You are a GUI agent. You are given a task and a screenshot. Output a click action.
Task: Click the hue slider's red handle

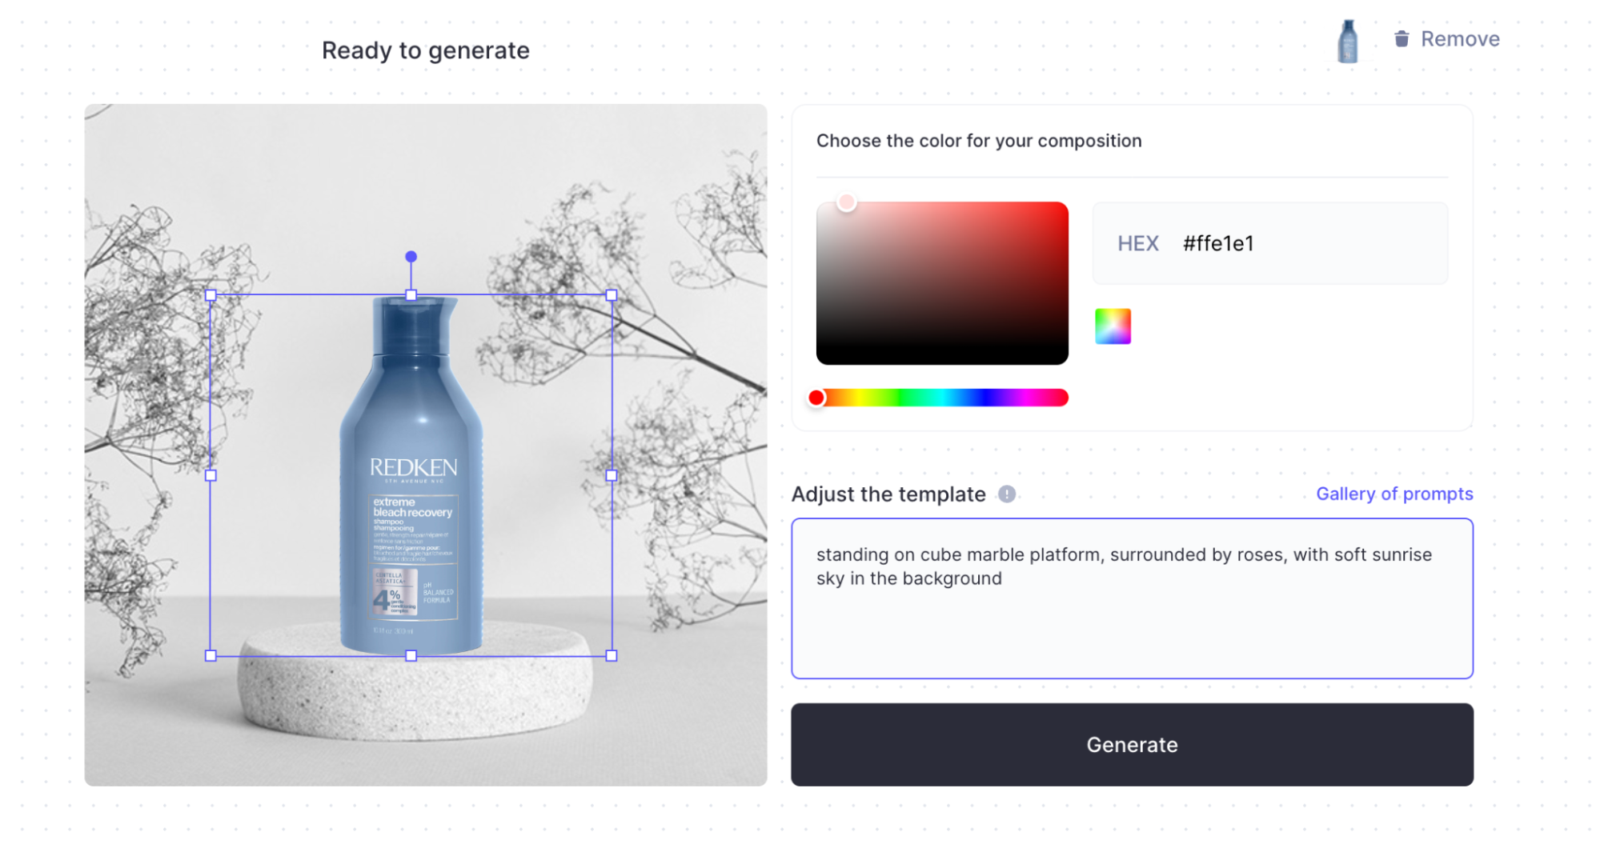[816, 398]
